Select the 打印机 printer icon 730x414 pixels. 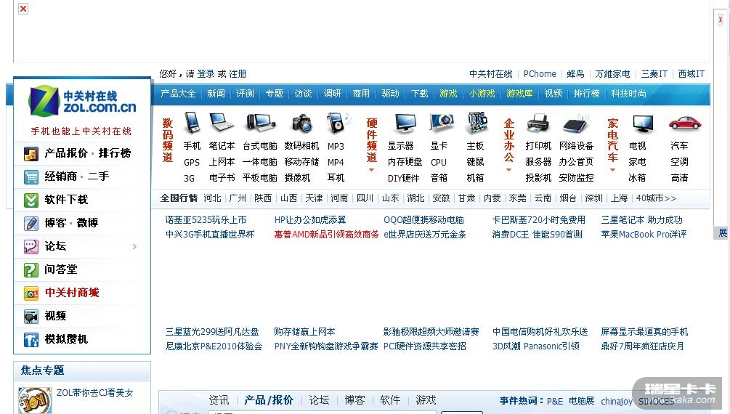539,124
